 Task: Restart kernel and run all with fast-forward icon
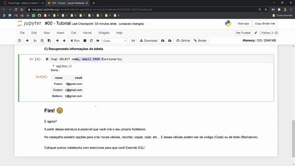[98, 41]
